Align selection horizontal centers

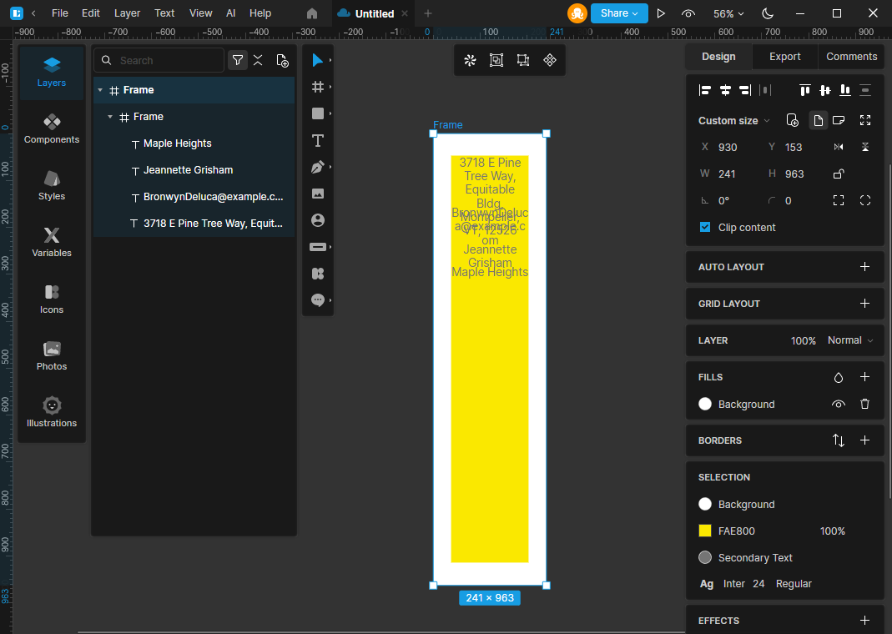click(725, 90)
